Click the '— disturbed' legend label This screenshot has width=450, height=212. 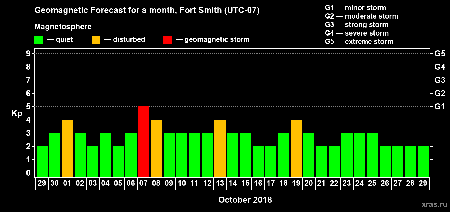coord(125,39)
